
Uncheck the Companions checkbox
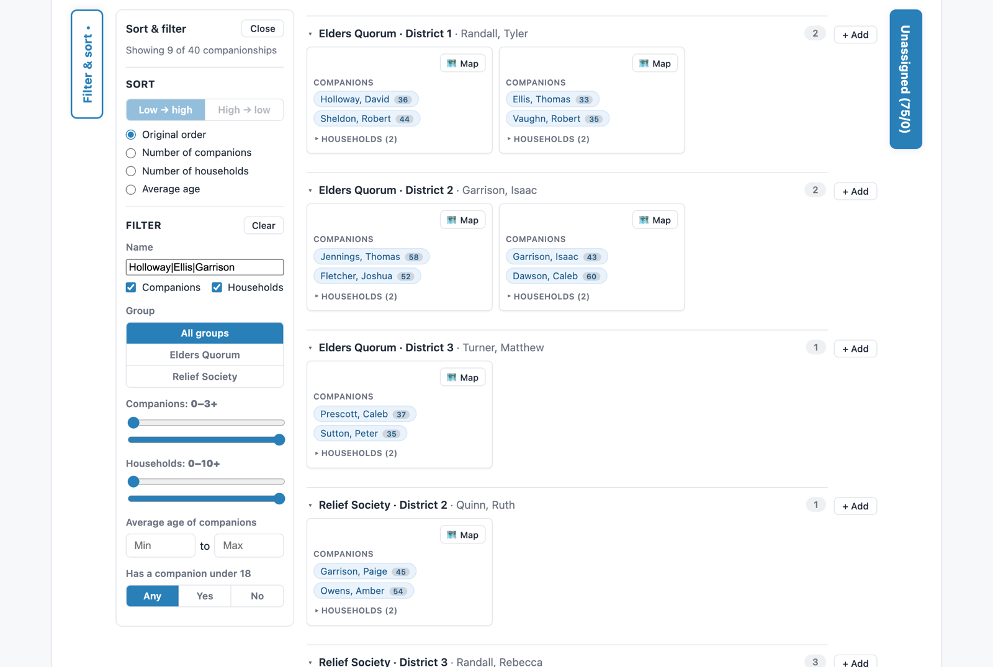click(x=131, y=287)
